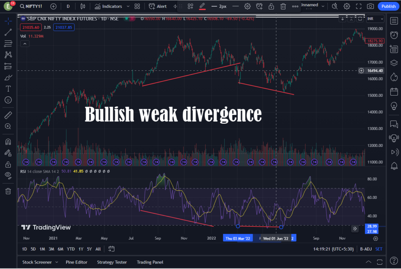Expand the Stock Screener dropdown arrow
401x269 pixels.
56,262
